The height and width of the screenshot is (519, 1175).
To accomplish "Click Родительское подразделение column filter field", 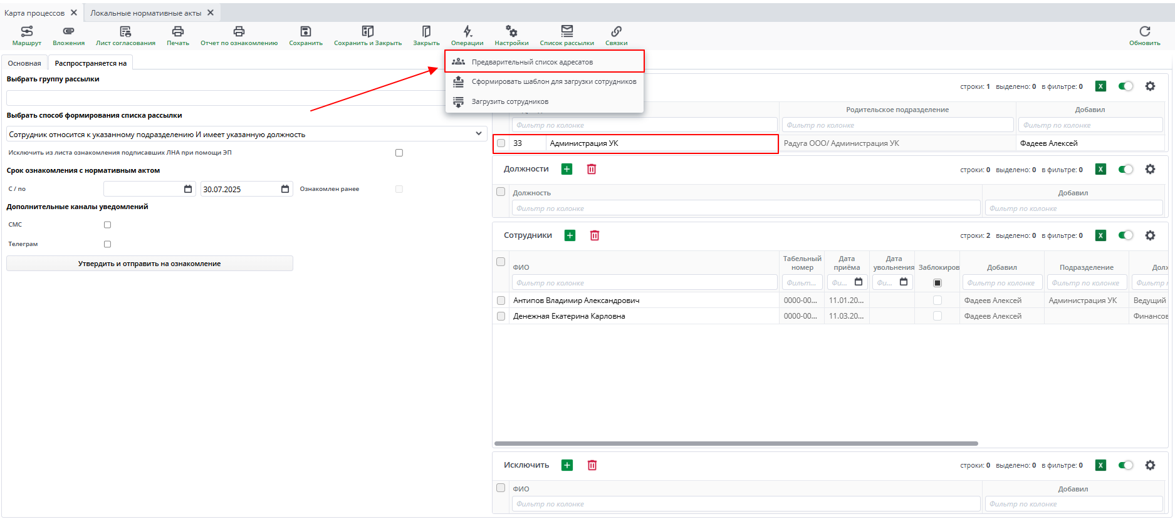I will (897, 125).
